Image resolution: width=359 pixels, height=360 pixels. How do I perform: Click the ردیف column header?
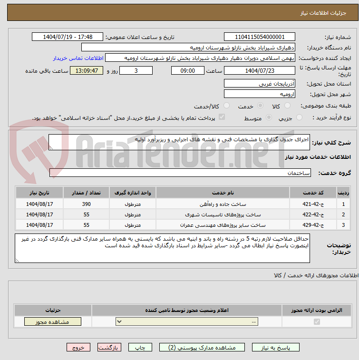(343, 193)
